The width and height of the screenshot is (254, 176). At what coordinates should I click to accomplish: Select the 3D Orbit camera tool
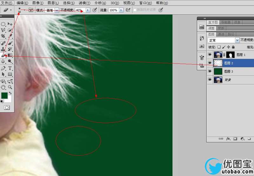coord(10,81)
